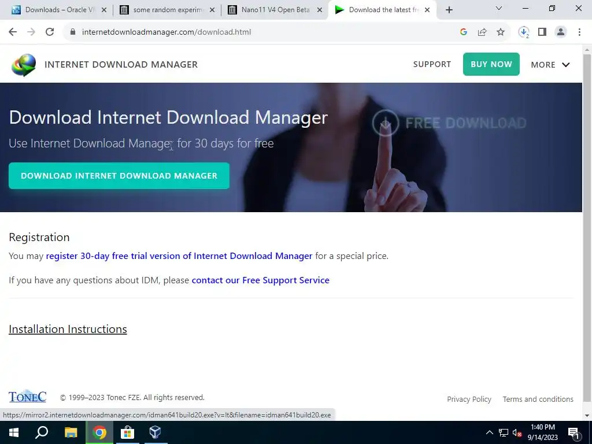Open Privacy Policy link

click(x=469, y=399)
